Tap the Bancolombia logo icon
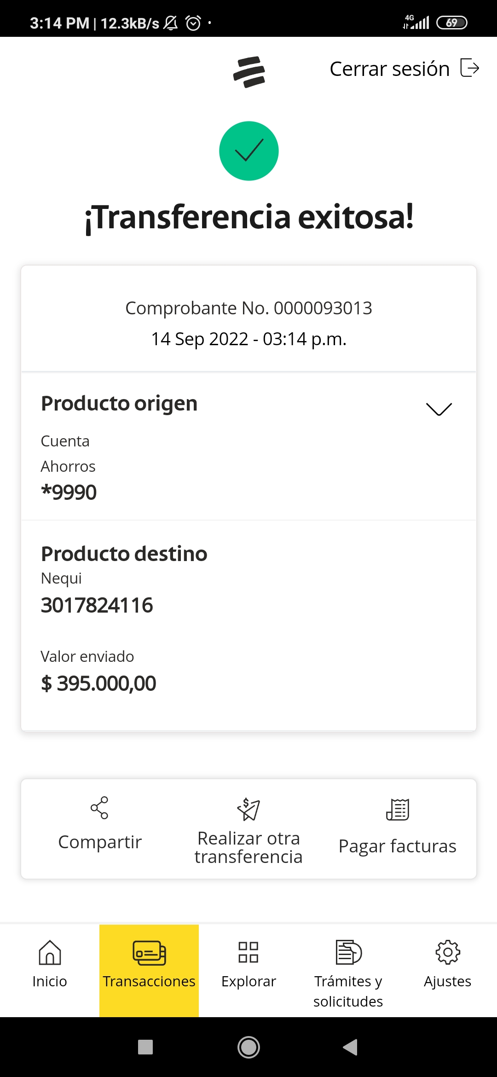 pos(249,72)
